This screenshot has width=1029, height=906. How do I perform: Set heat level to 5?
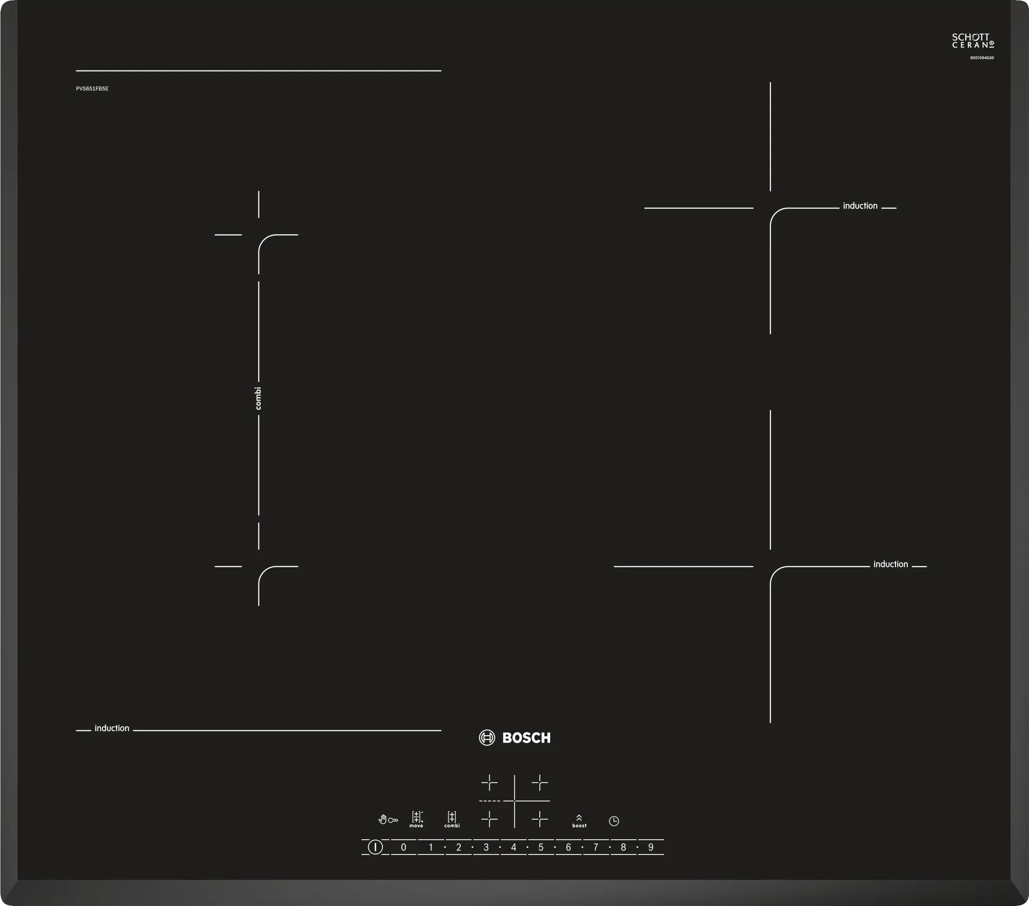pos(541,847)
